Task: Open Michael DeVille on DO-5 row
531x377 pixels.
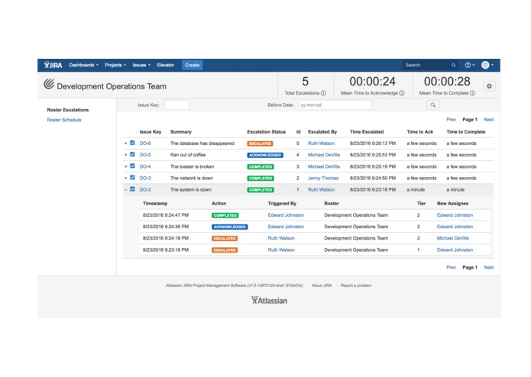Action: 324,155
